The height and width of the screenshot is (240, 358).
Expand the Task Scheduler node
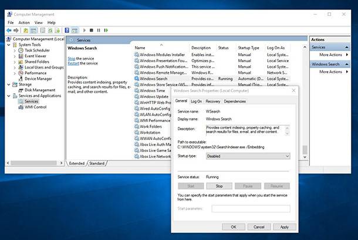point(15,50)
